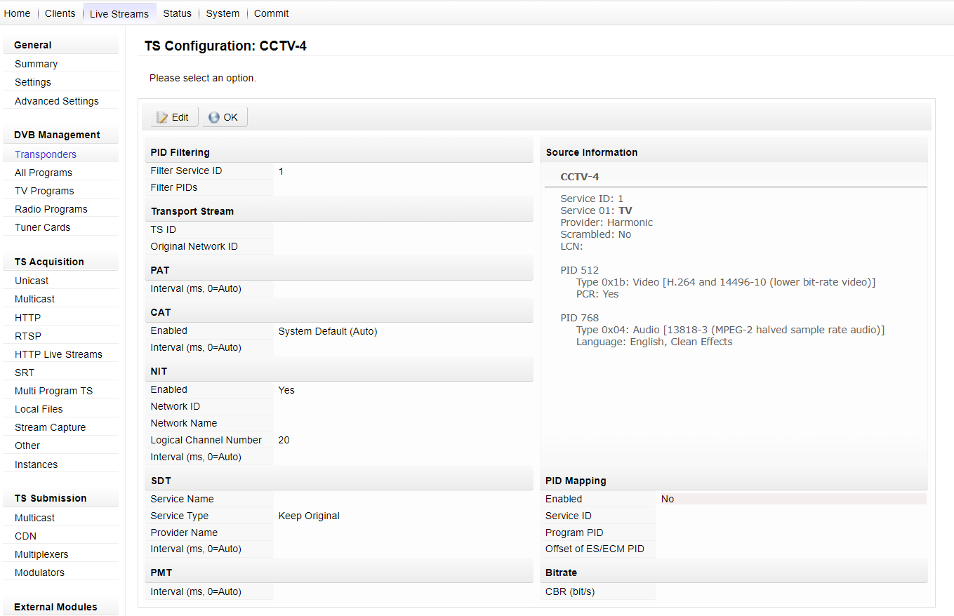The height and width of the screenshot is (616, 954).
Task: Click the OK globe icon
Action: [x=214, y=117]
